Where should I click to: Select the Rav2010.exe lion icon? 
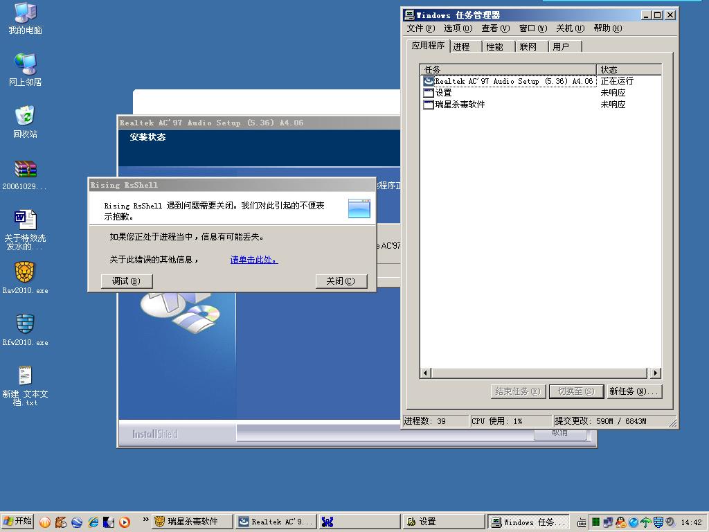pyautogui.click(x=26, y=278)
